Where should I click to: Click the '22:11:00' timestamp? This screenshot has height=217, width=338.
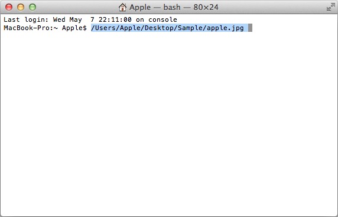coord(115,19)
